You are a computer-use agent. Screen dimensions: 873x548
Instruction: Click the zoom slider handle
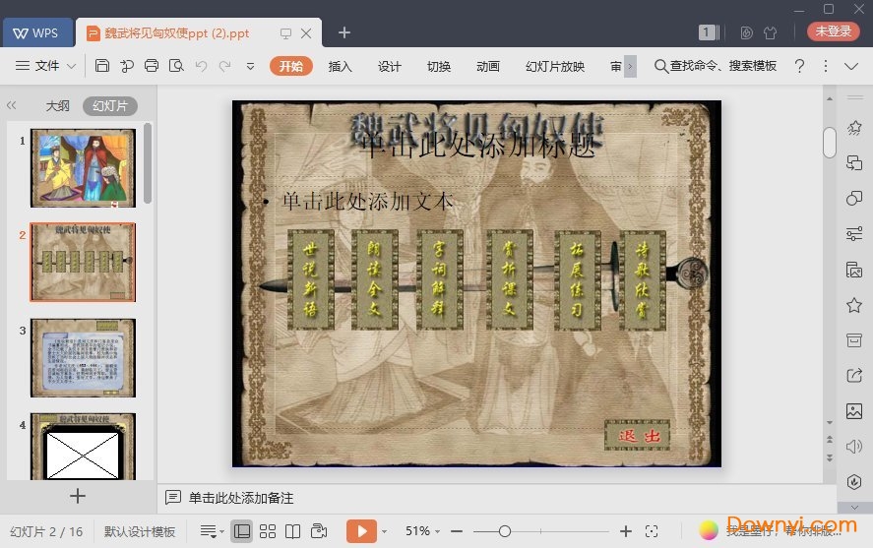click(505, 531)
